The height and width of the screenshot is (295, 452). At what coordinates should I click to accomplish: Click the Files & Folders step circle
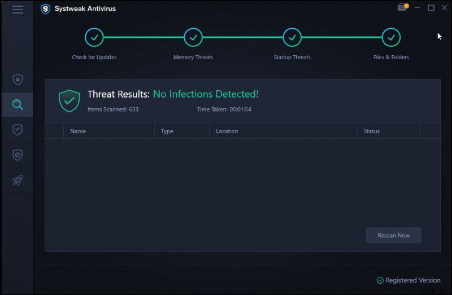391,38
